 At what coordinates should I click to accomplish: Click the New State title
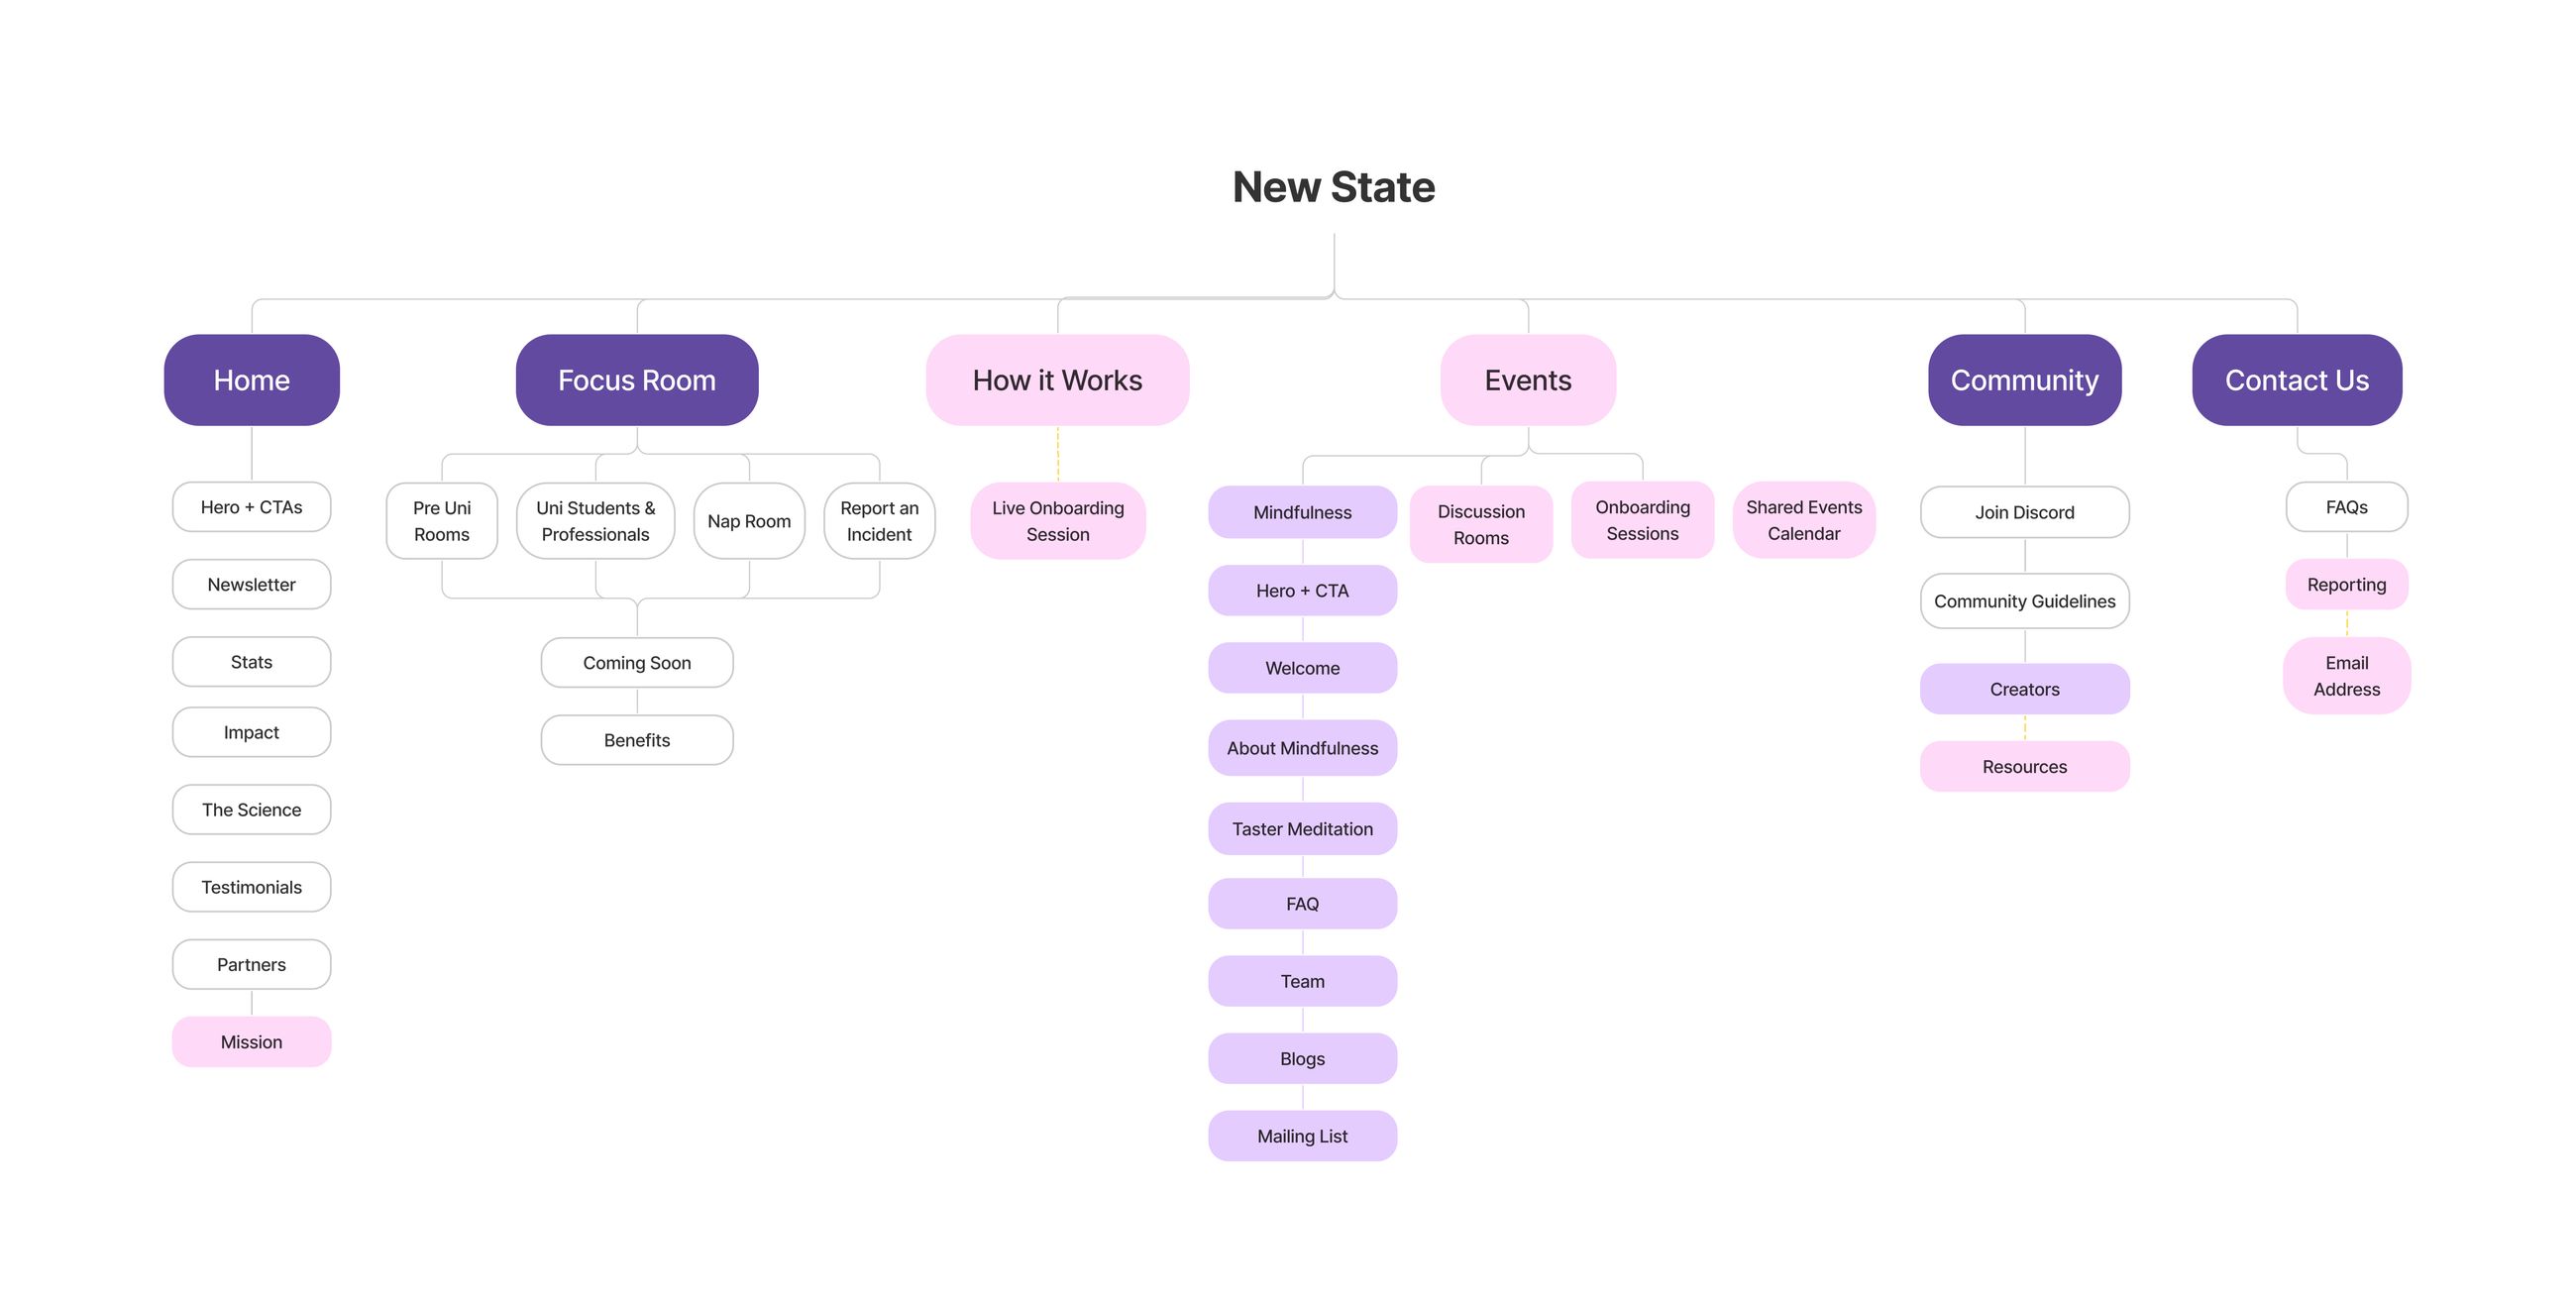1333,187
